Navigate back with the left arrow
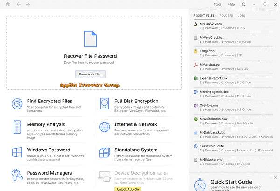The image size is (280, 191). 19,4
